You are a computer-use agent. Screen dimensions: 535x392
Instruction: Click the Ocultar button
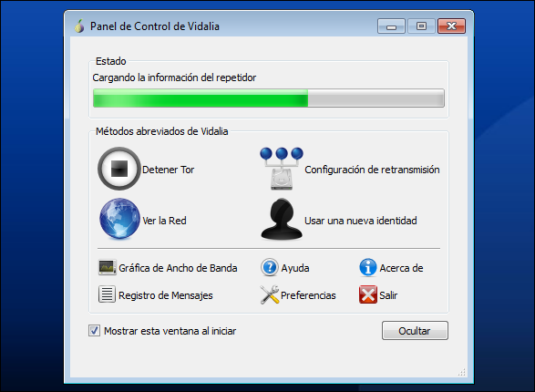pyautogui.click(x=415, y=331)
